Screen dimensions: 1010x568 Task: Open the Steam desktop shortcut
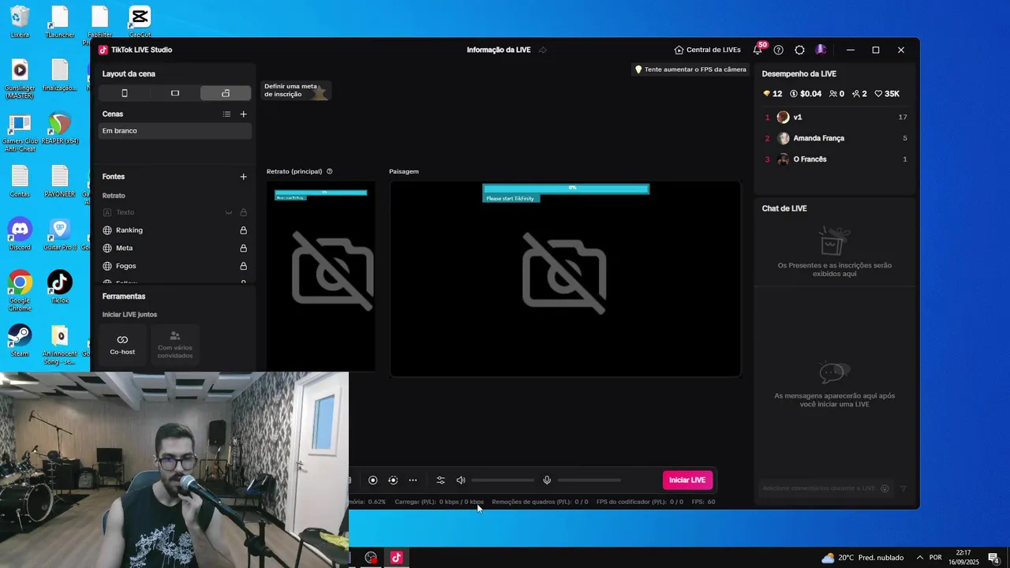click(20, 340)
